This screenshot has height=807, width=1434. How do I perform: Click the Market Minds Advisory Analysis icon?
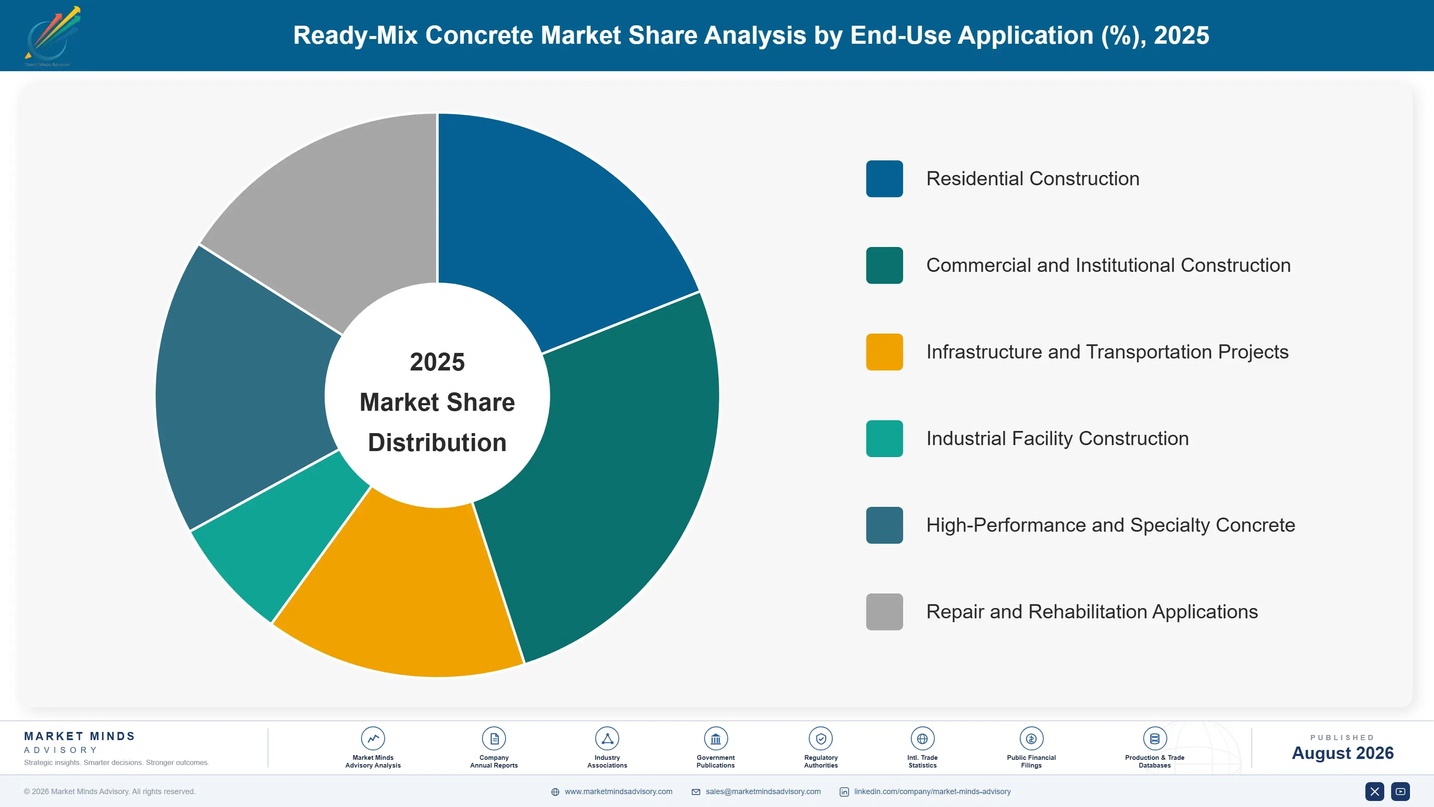coord(373,738)
